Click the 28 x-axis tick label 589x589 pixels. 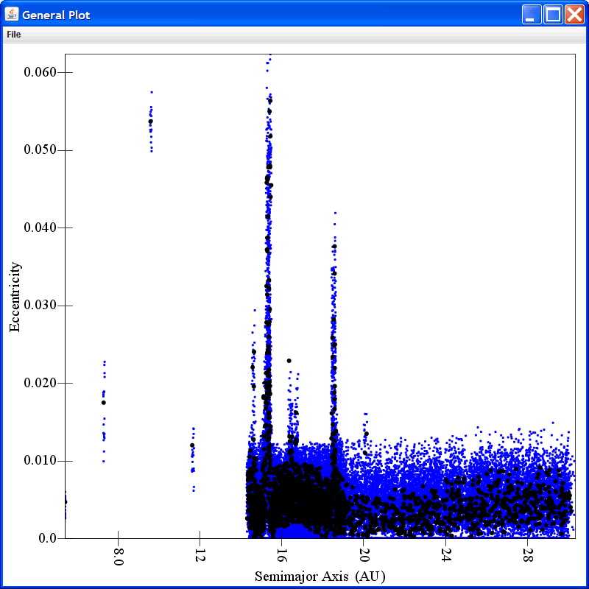tap(527, 555)
